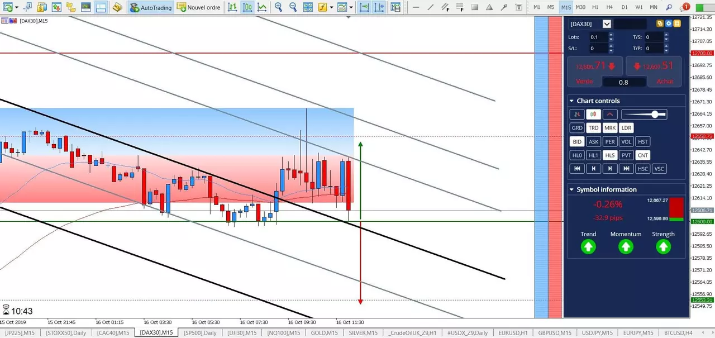Select the rectangle shape tool
This screenshot has width=715, height=338.
click(475, 7)
